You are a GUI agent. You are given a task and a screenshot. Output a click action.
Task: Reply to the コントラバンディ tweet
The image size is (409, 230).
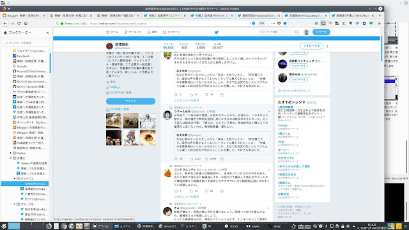176,191
